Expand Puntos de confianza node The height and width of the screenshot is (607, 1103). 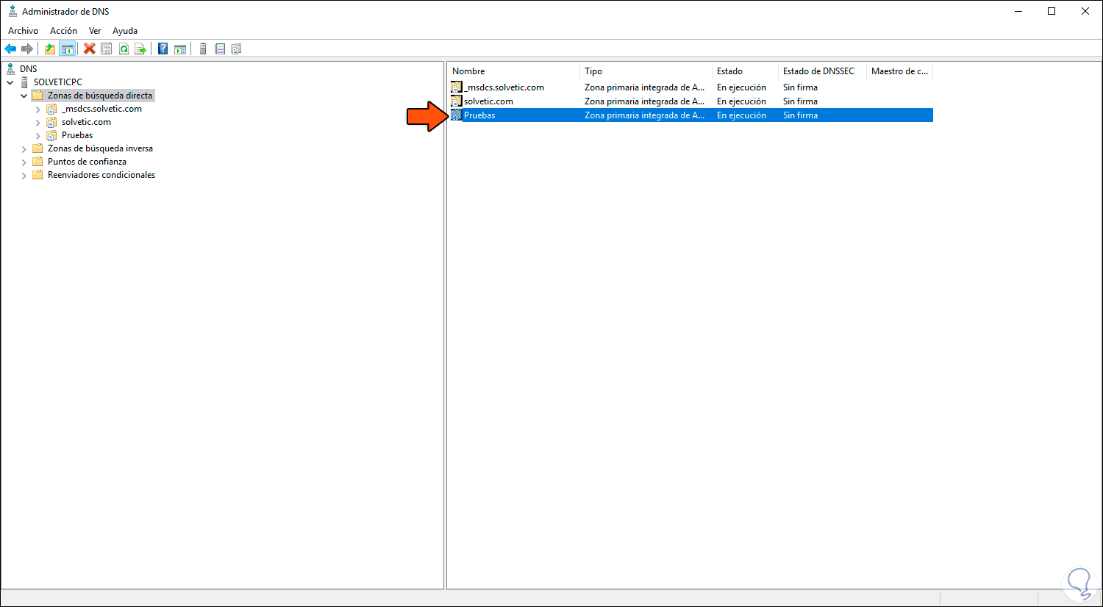pos(24,162)
